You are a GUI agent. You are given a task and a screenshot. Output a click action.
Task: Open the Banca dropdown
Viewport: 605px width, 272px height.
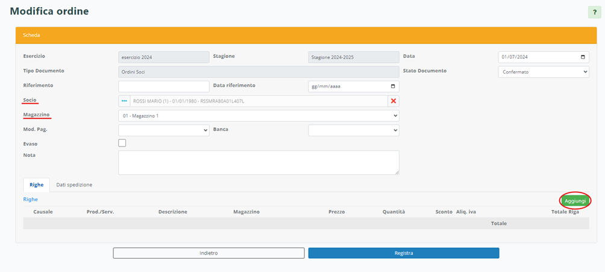353,130
